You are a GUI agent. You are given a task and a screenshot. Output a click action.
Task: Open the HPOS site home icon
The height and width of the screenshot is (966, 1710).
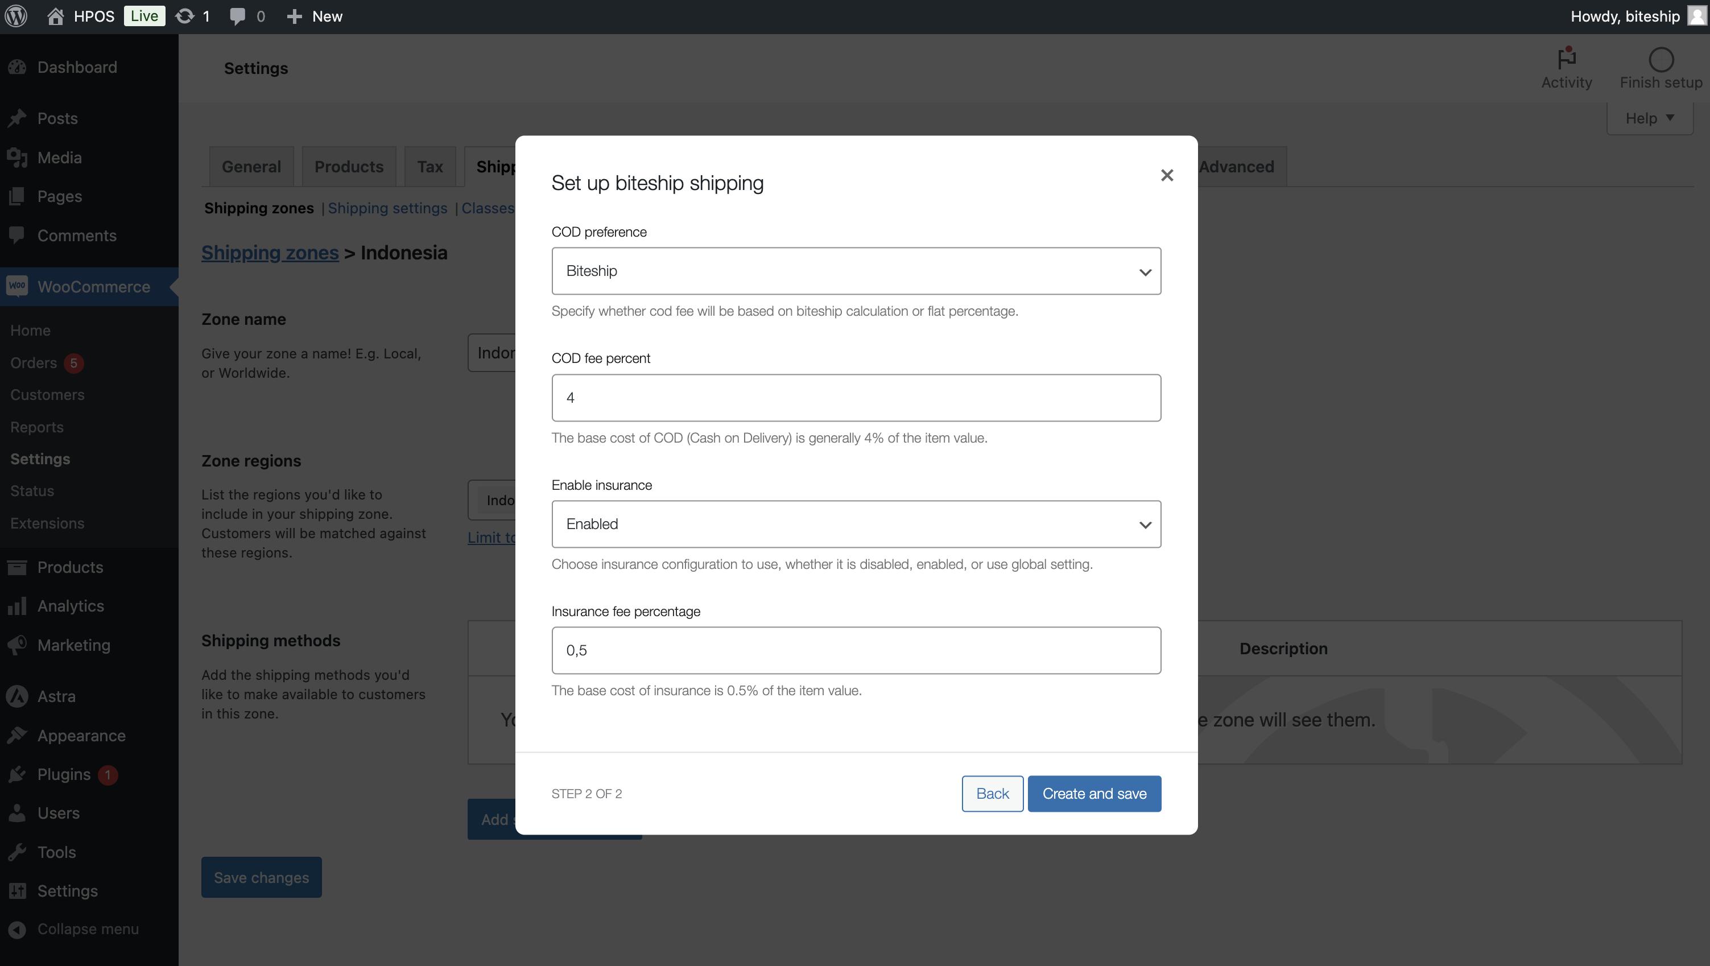pos(56,16)
